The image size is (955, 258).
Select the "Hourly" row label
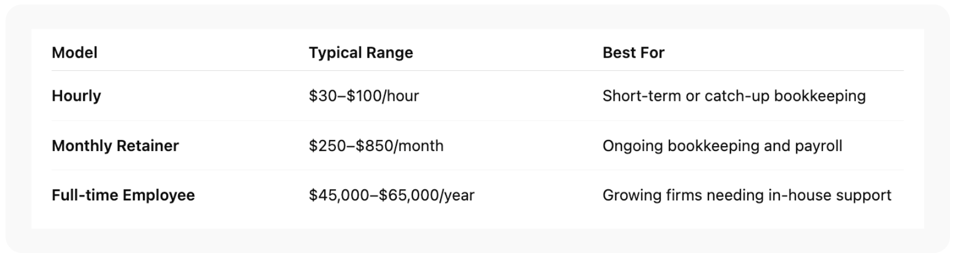click(76, 96)
